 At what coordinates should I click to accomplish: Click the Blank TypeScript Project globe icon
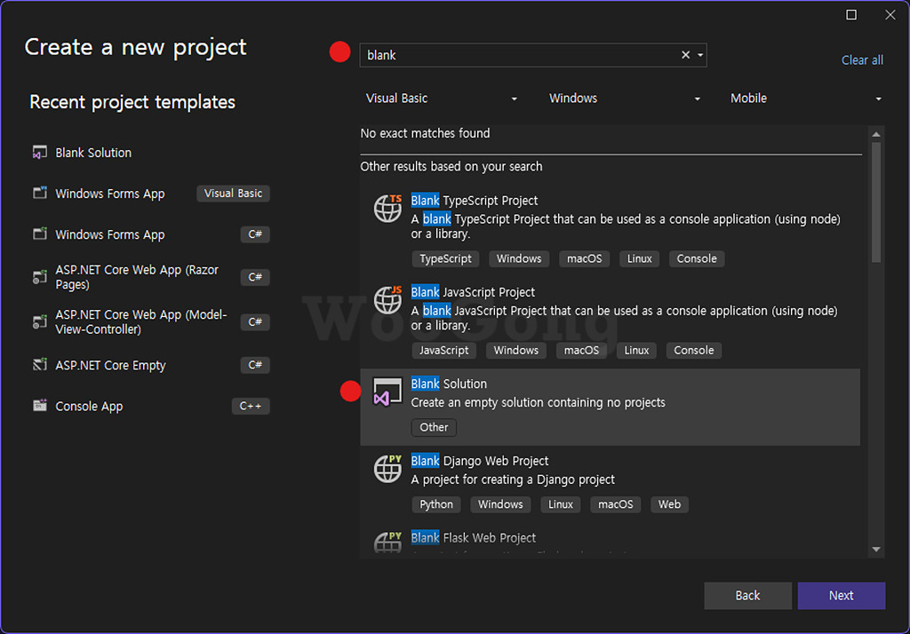(387, 209)
